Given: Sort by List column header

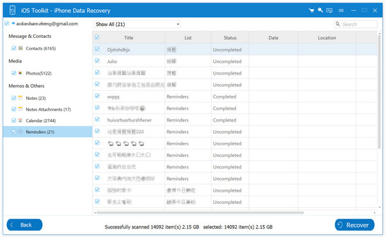Looking at the screenshot, I should pyautogui.click(x=188, y=38).
